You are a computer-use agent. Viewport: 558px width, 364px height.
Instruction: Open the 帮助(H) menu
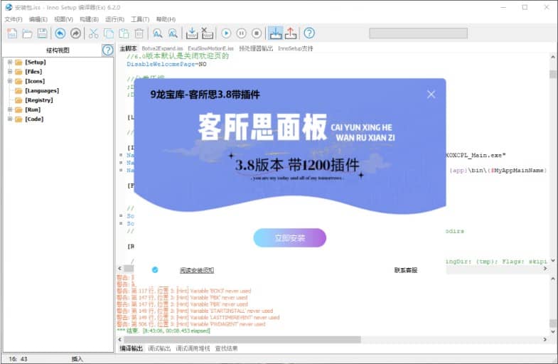click(166, 19)
